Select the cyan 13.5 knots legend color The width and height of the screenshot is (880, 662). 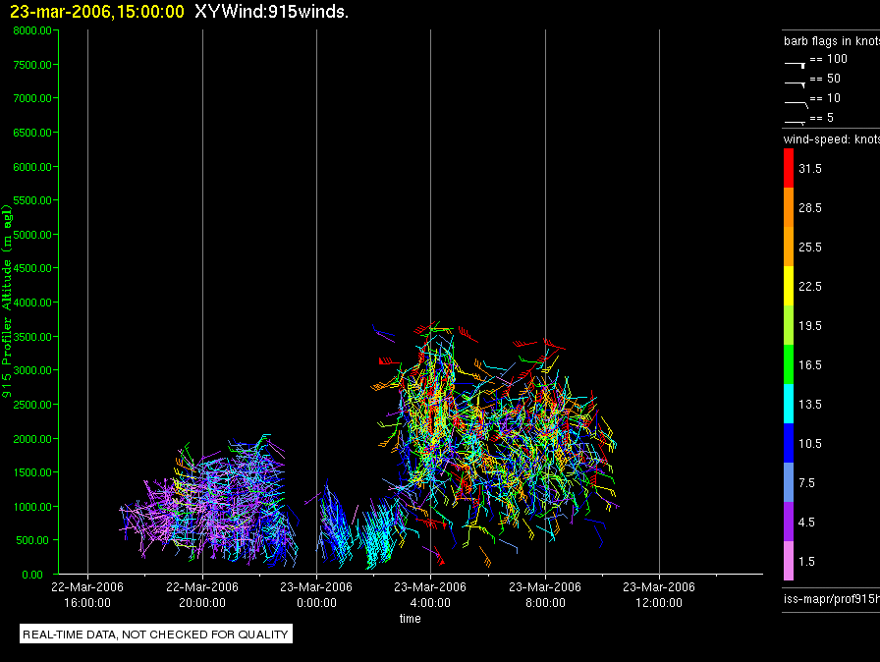click(x=789, y=404)
